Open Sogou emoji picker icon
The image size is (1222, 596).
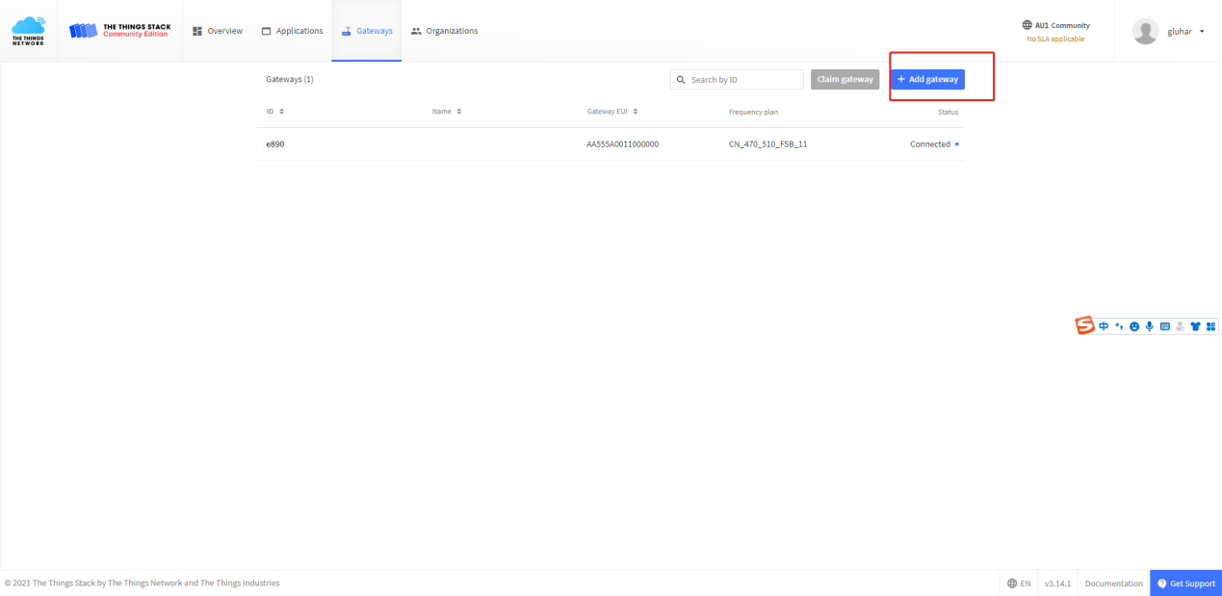click(x=1134, y=326)
